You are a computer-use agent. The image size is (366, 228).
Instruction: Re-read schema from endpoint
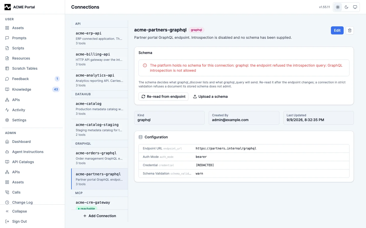tap(163, 97)
